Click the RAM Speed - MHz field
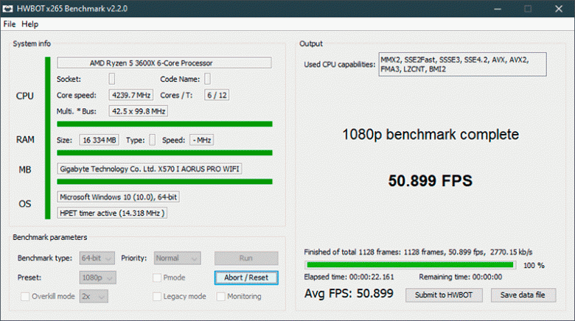575x321 pixels. click(202, 140)
